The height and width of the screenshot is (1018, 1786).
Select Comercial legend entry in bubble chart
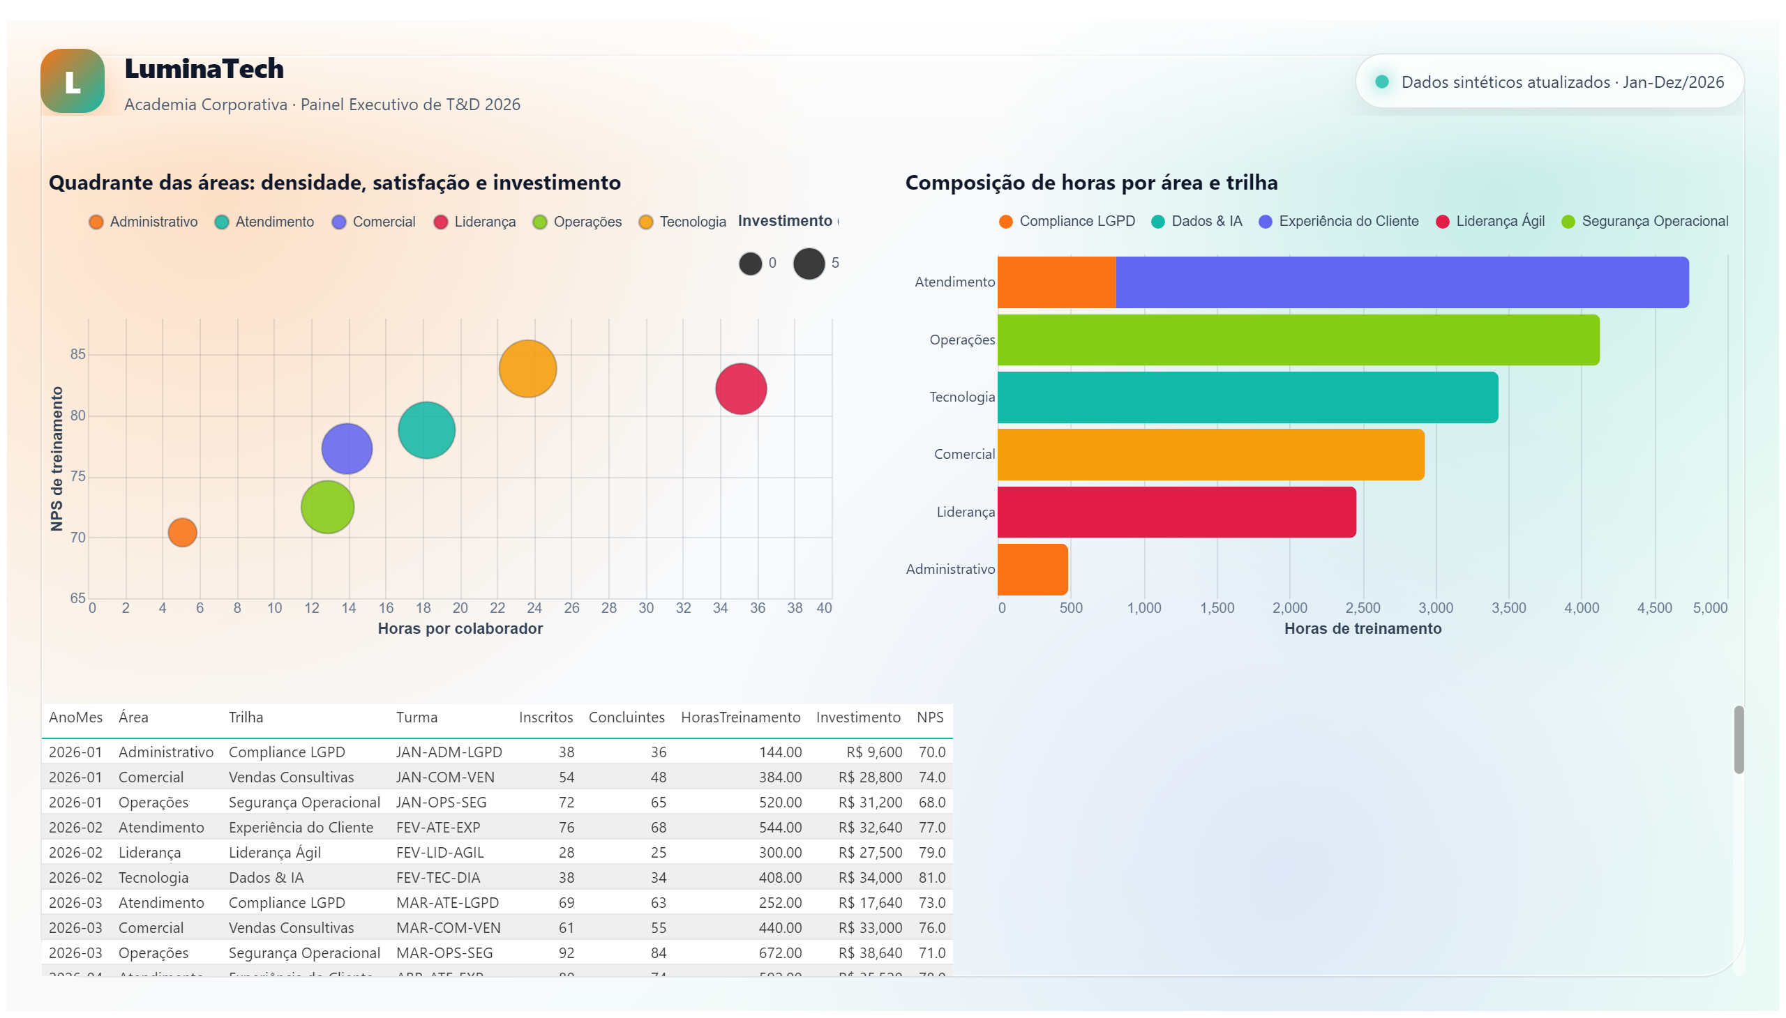point(373,222)
